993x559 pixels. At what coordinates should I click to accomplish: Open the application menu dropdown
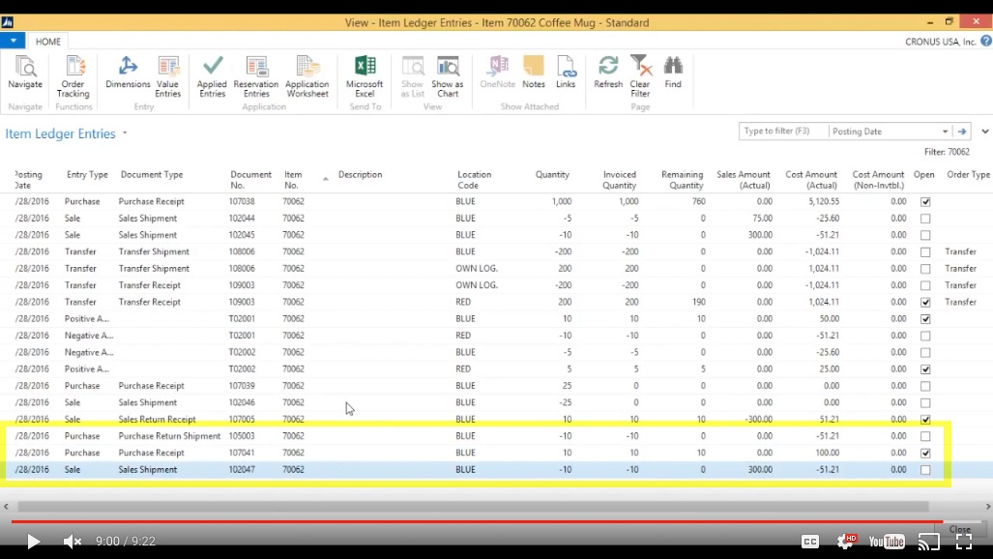(x=13, y=41)
